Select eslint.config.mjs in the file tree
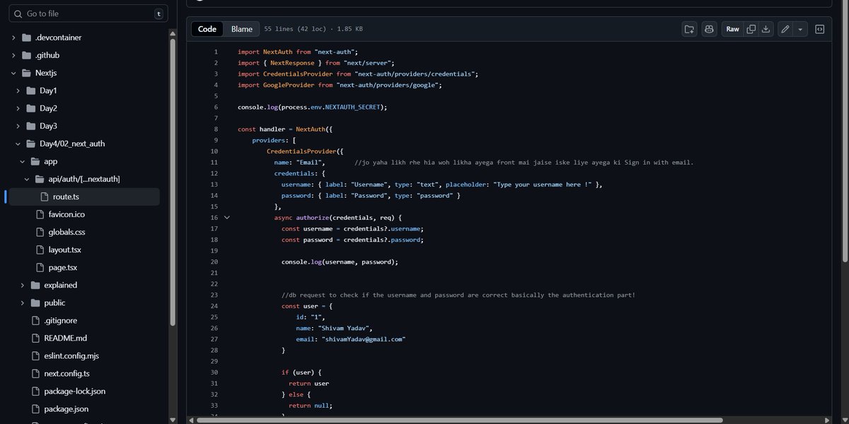This screenshot has height=424, width=849. [x=71, y=355]
